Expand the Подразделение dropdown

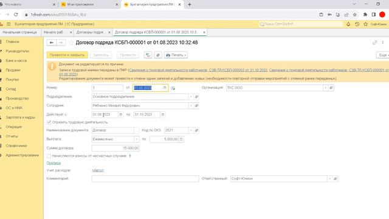click(x=191, y=97)
